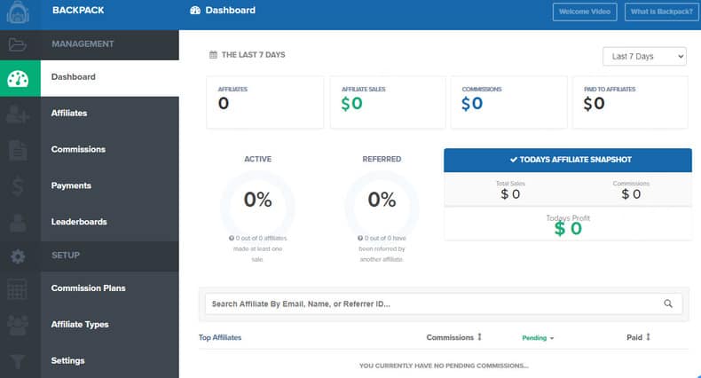Click the Dashboard gauge icon in sidebar
This screenshot has height=378, width=701.
[x=18, y=79]
